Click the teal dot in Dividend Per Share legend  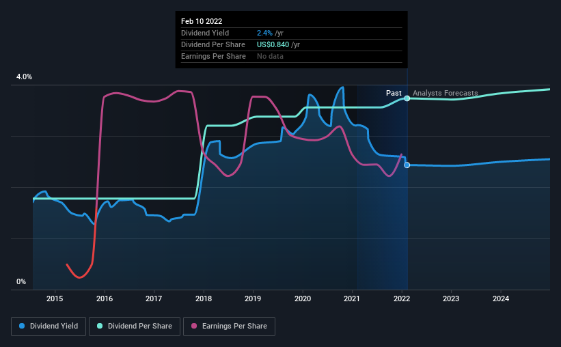[x=100, y=327]
